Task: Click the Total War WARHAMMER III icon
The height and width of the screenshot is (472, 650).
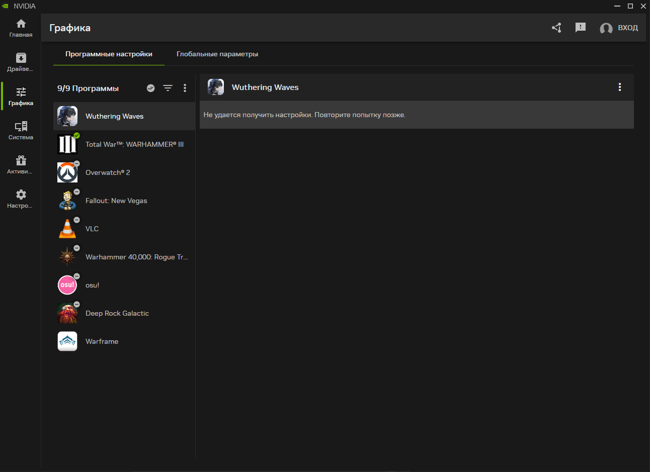Action: pyautogui.click(x=67, y=144)
